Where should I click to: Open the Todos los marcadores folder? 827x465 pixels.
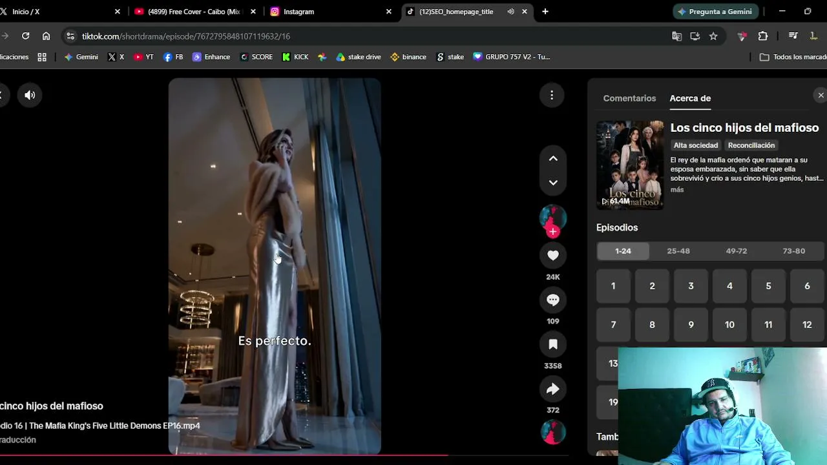(x=793, y=57)
